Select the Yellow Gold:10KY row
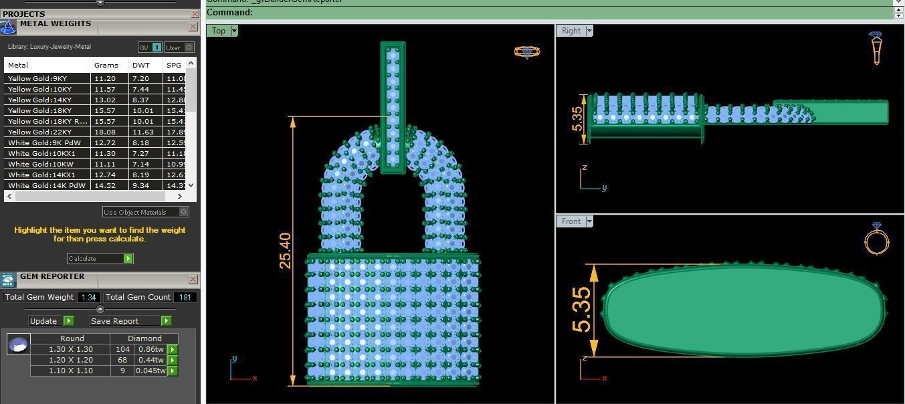This screenshot has height=404, width=905. pos(95,89)
